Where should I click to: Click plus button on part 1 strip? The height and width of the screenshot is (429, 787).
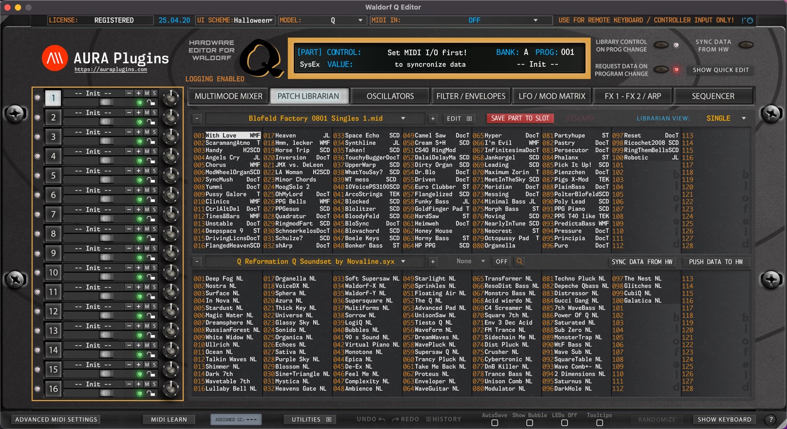[x=139, y=93]
